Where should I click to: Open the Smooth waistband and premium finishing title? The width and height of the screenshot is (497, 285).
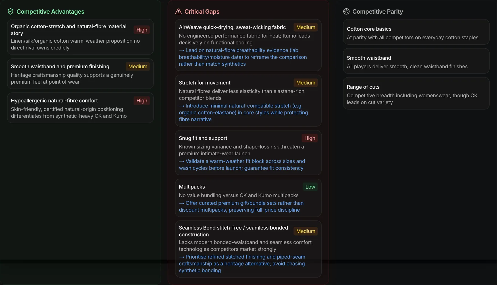60,67
